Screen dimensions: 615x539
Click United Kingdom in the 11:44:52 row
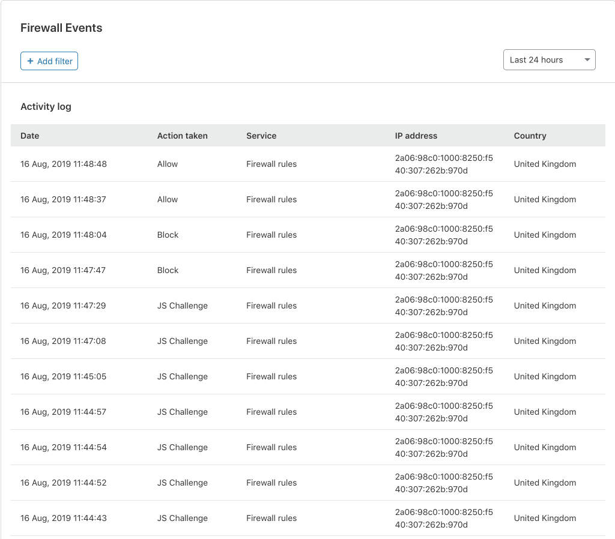[x=545, y=483]
